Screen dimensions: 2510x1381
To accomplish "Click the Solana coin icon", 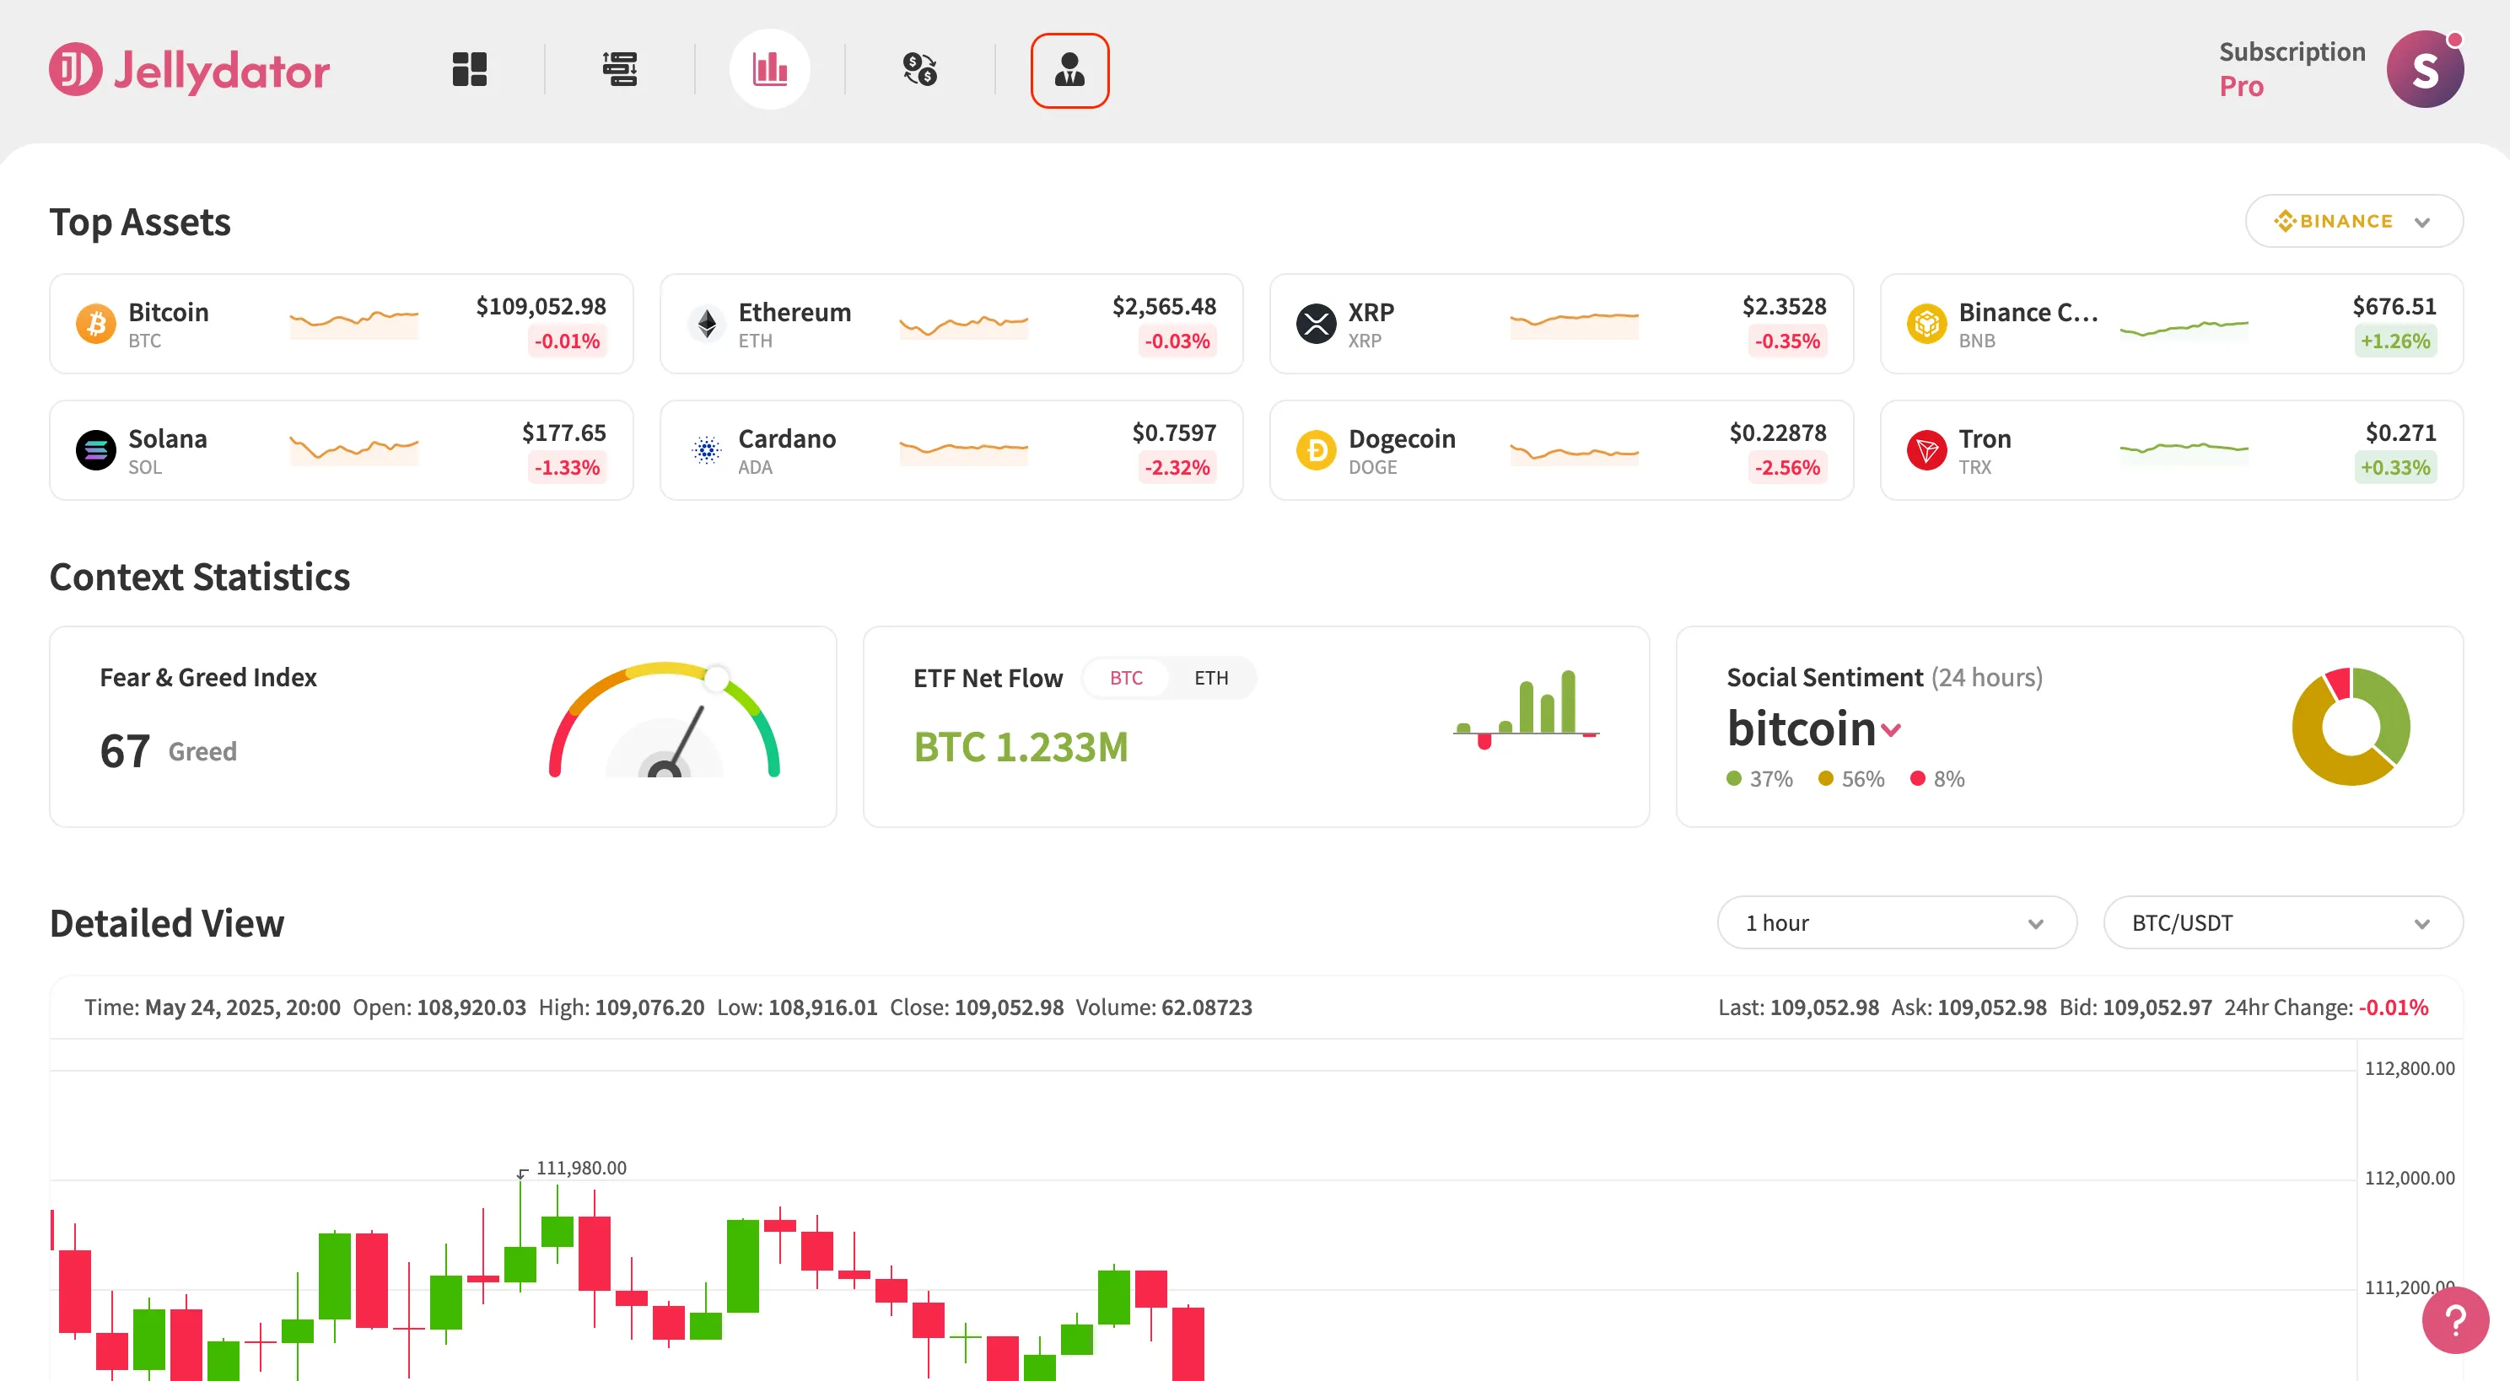I will tap(95, 450).
